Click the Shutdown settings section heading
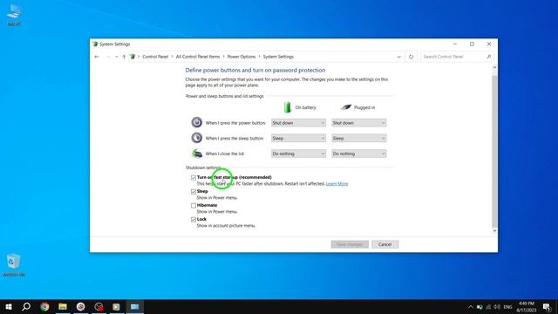Image resolution: width=558 pixels, height=314 pixels. click(x=203, y=167)
